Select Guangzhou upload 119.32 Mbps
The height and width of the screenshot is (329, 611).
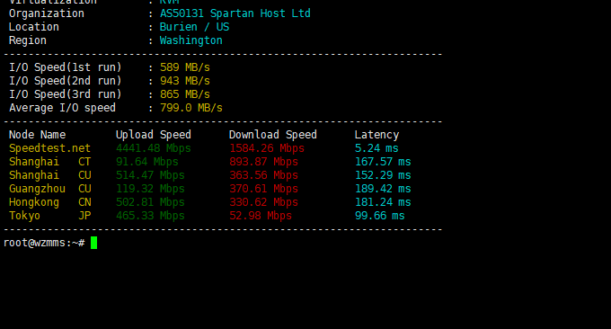coord(150,189)
